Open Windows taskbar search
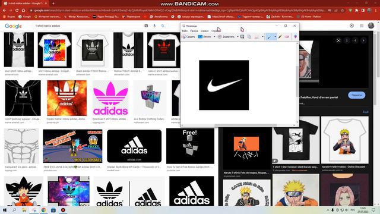This screenshot has width=380, height=214. click(14, 210)
